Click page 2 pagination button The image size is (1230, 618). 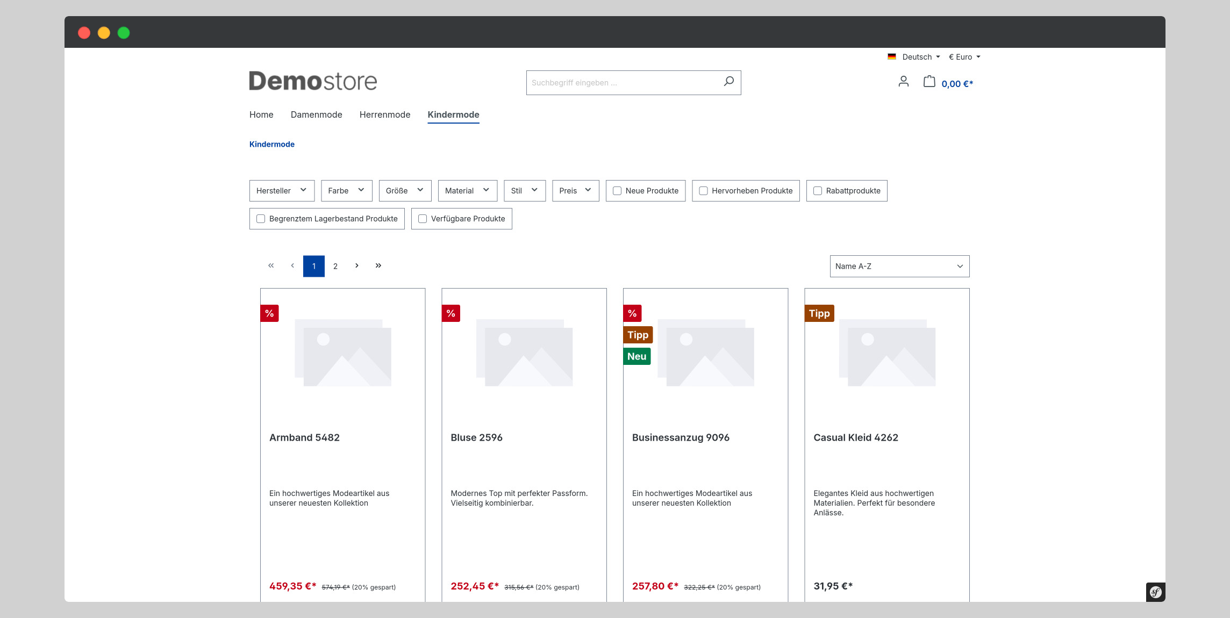335,265
